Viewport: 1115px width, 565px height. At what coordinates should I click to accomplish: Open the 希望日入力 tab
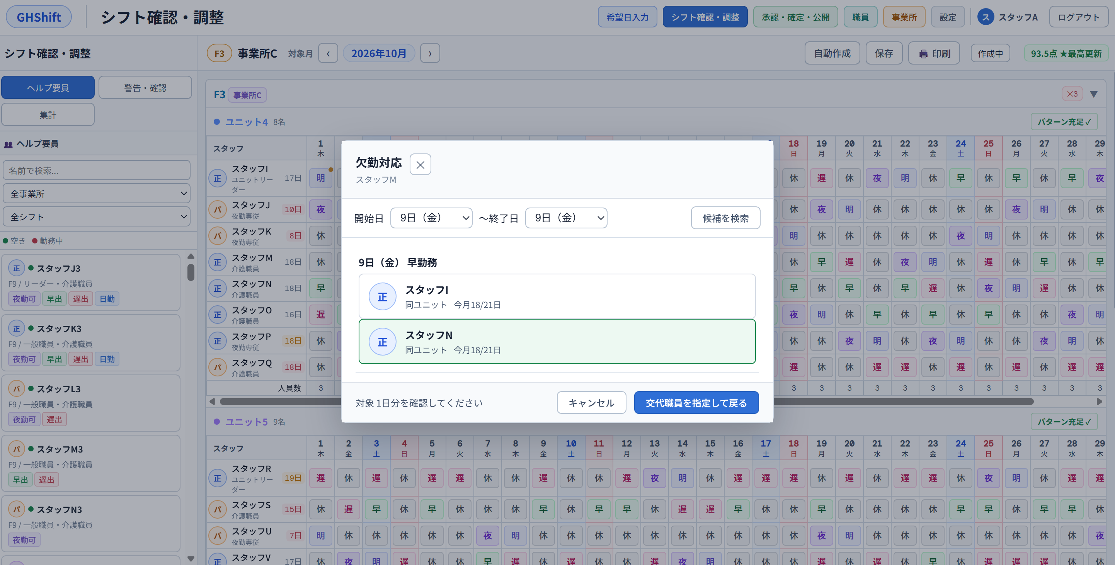(627, 17)
